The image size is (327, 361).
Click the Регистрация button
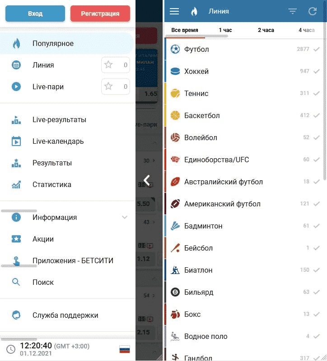[100, 14]
